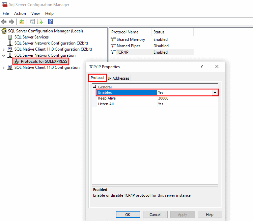Expand the SQL Native Client 11.0 Configuration node
The width and height of the screenshot is (253, 221).
click(x=4, y=67)
